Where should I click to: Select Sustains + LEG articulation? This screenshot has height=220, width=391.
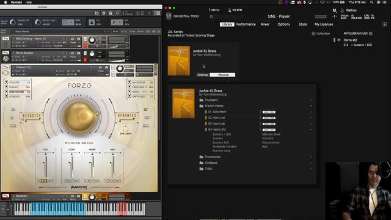(222, 134)
